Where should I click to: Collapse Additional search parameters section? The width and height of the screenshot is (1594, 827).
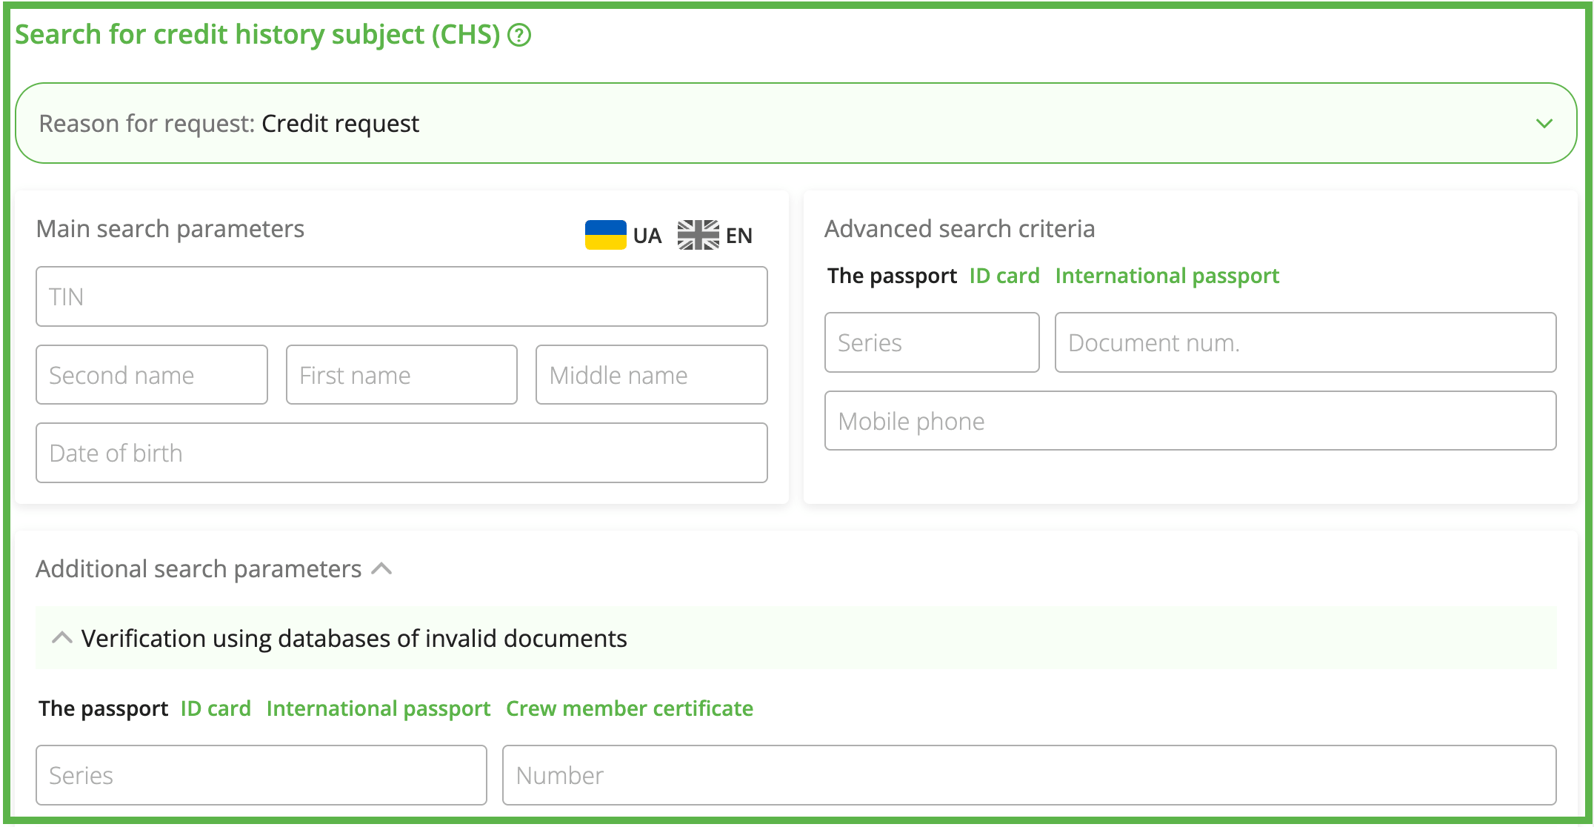(x=381, y=569)
